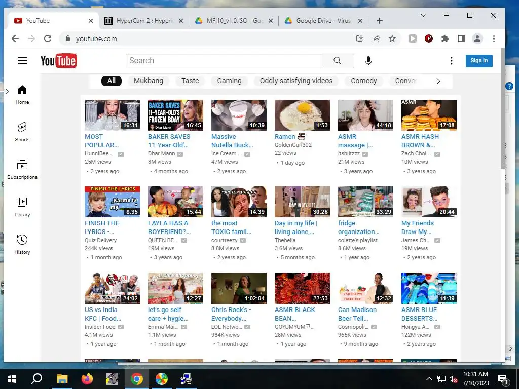Viewport: 519px width, 389px height.
Task: Open Windows taskbar search
Action: pyautogui.click(x=36, y=379)
